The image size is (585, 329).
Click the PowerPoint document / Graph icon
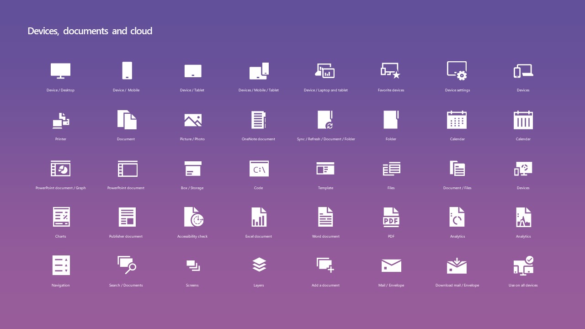coord(61,169)
